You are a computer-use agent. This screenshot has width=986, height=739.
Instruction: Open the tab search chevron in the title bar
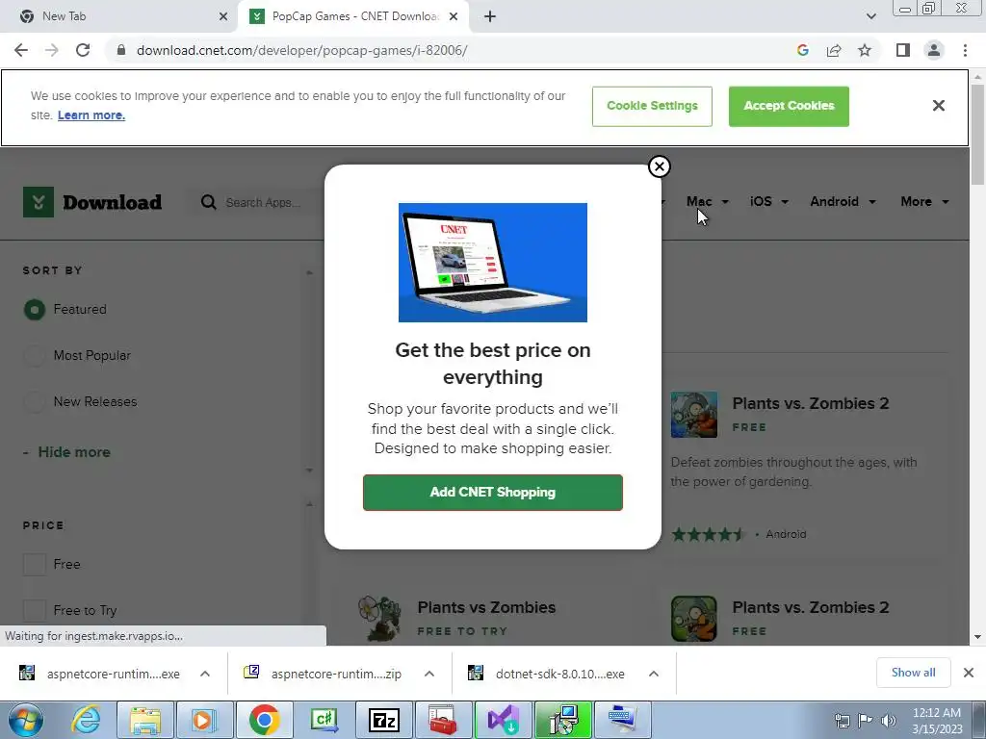(x=870, y=16)
